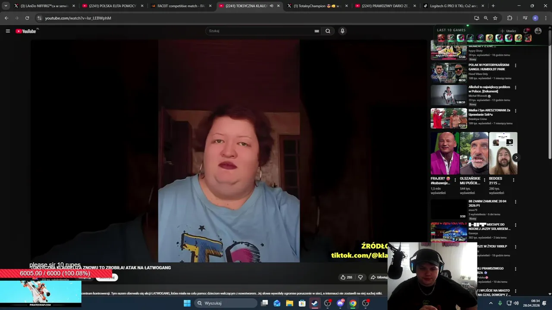
Task: Expand the tab search dropdown arrow
Action: [6, 6]
